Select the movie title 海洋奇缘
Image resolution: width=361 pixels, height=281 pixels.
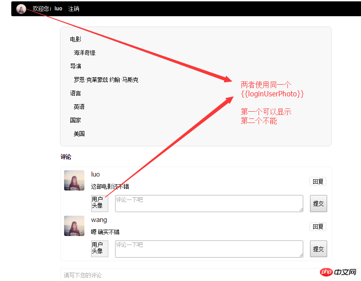tap(84, 53)
